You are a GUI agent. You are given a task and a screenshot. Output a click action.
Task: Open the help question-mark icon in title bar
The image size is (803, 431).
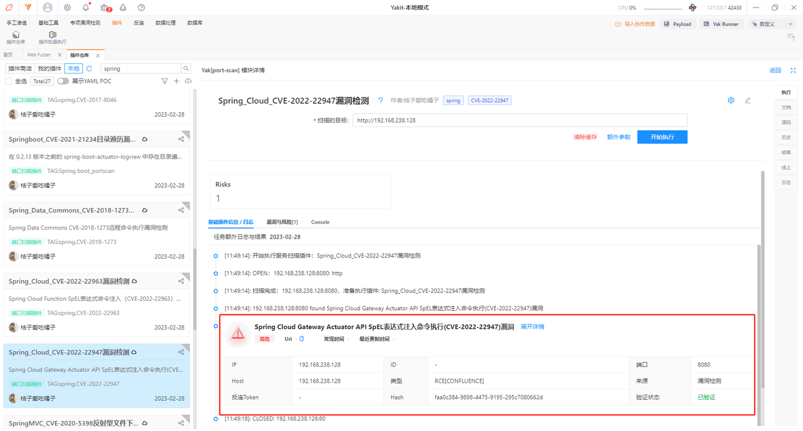(x=141, y=8)
